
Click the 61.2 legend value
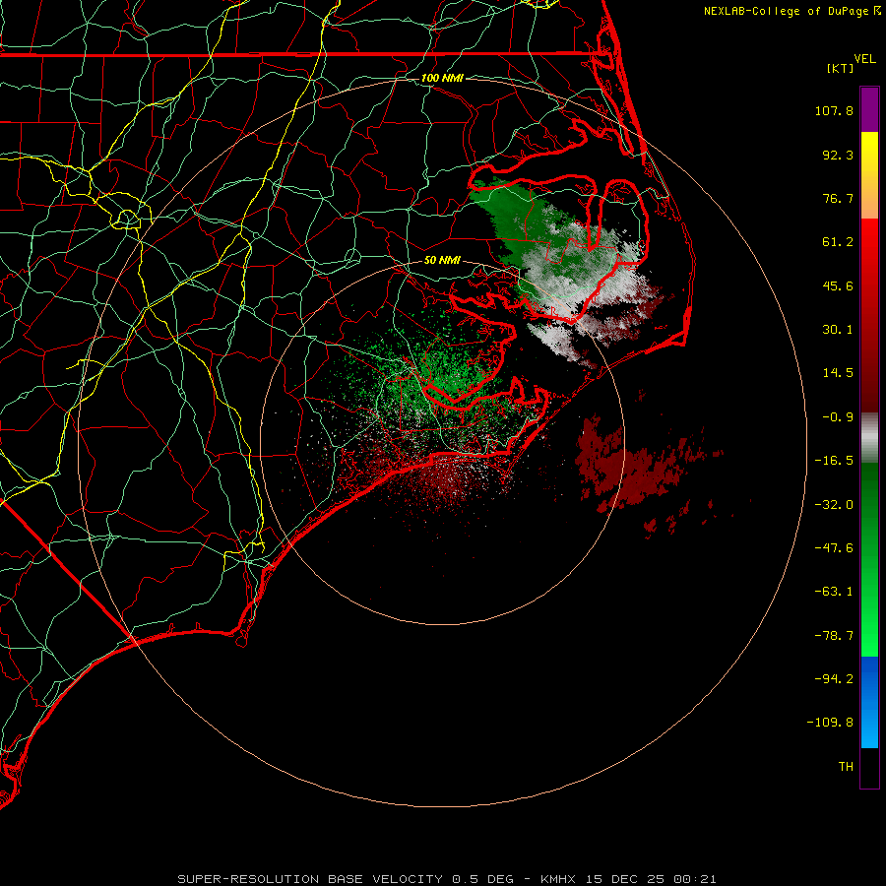[838, 242]
